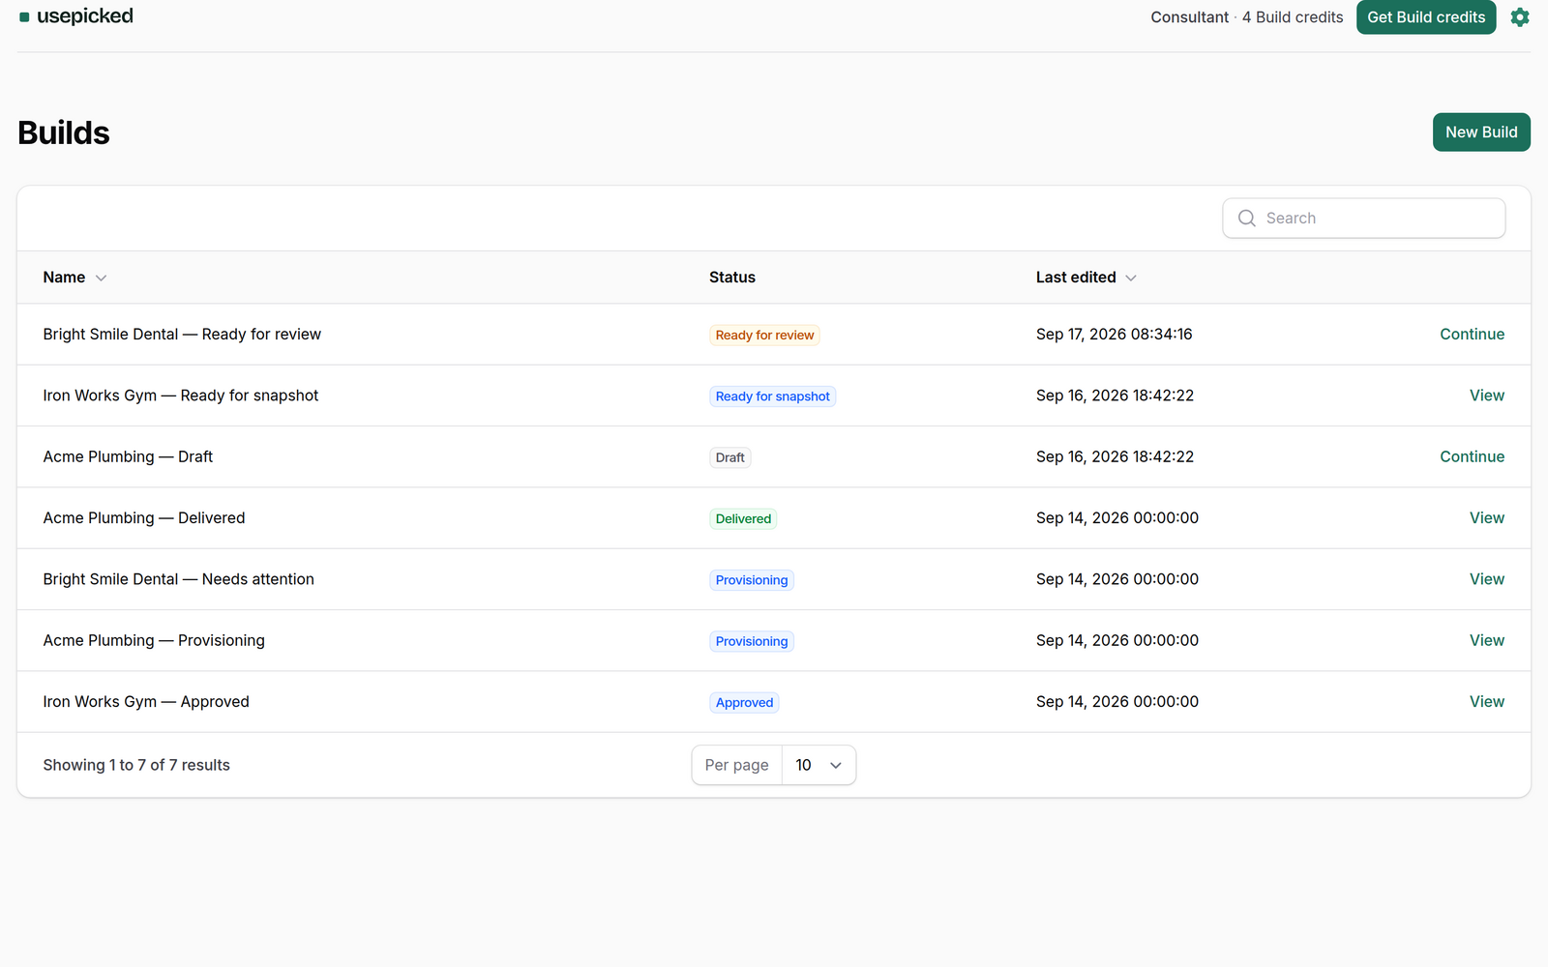1548x967 pixels.
Task: Click the Draft status badge
Action: tap(729, 457)
